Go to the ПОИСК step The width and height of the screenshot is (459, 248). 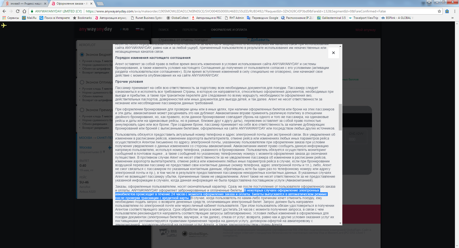pos(164,30)
